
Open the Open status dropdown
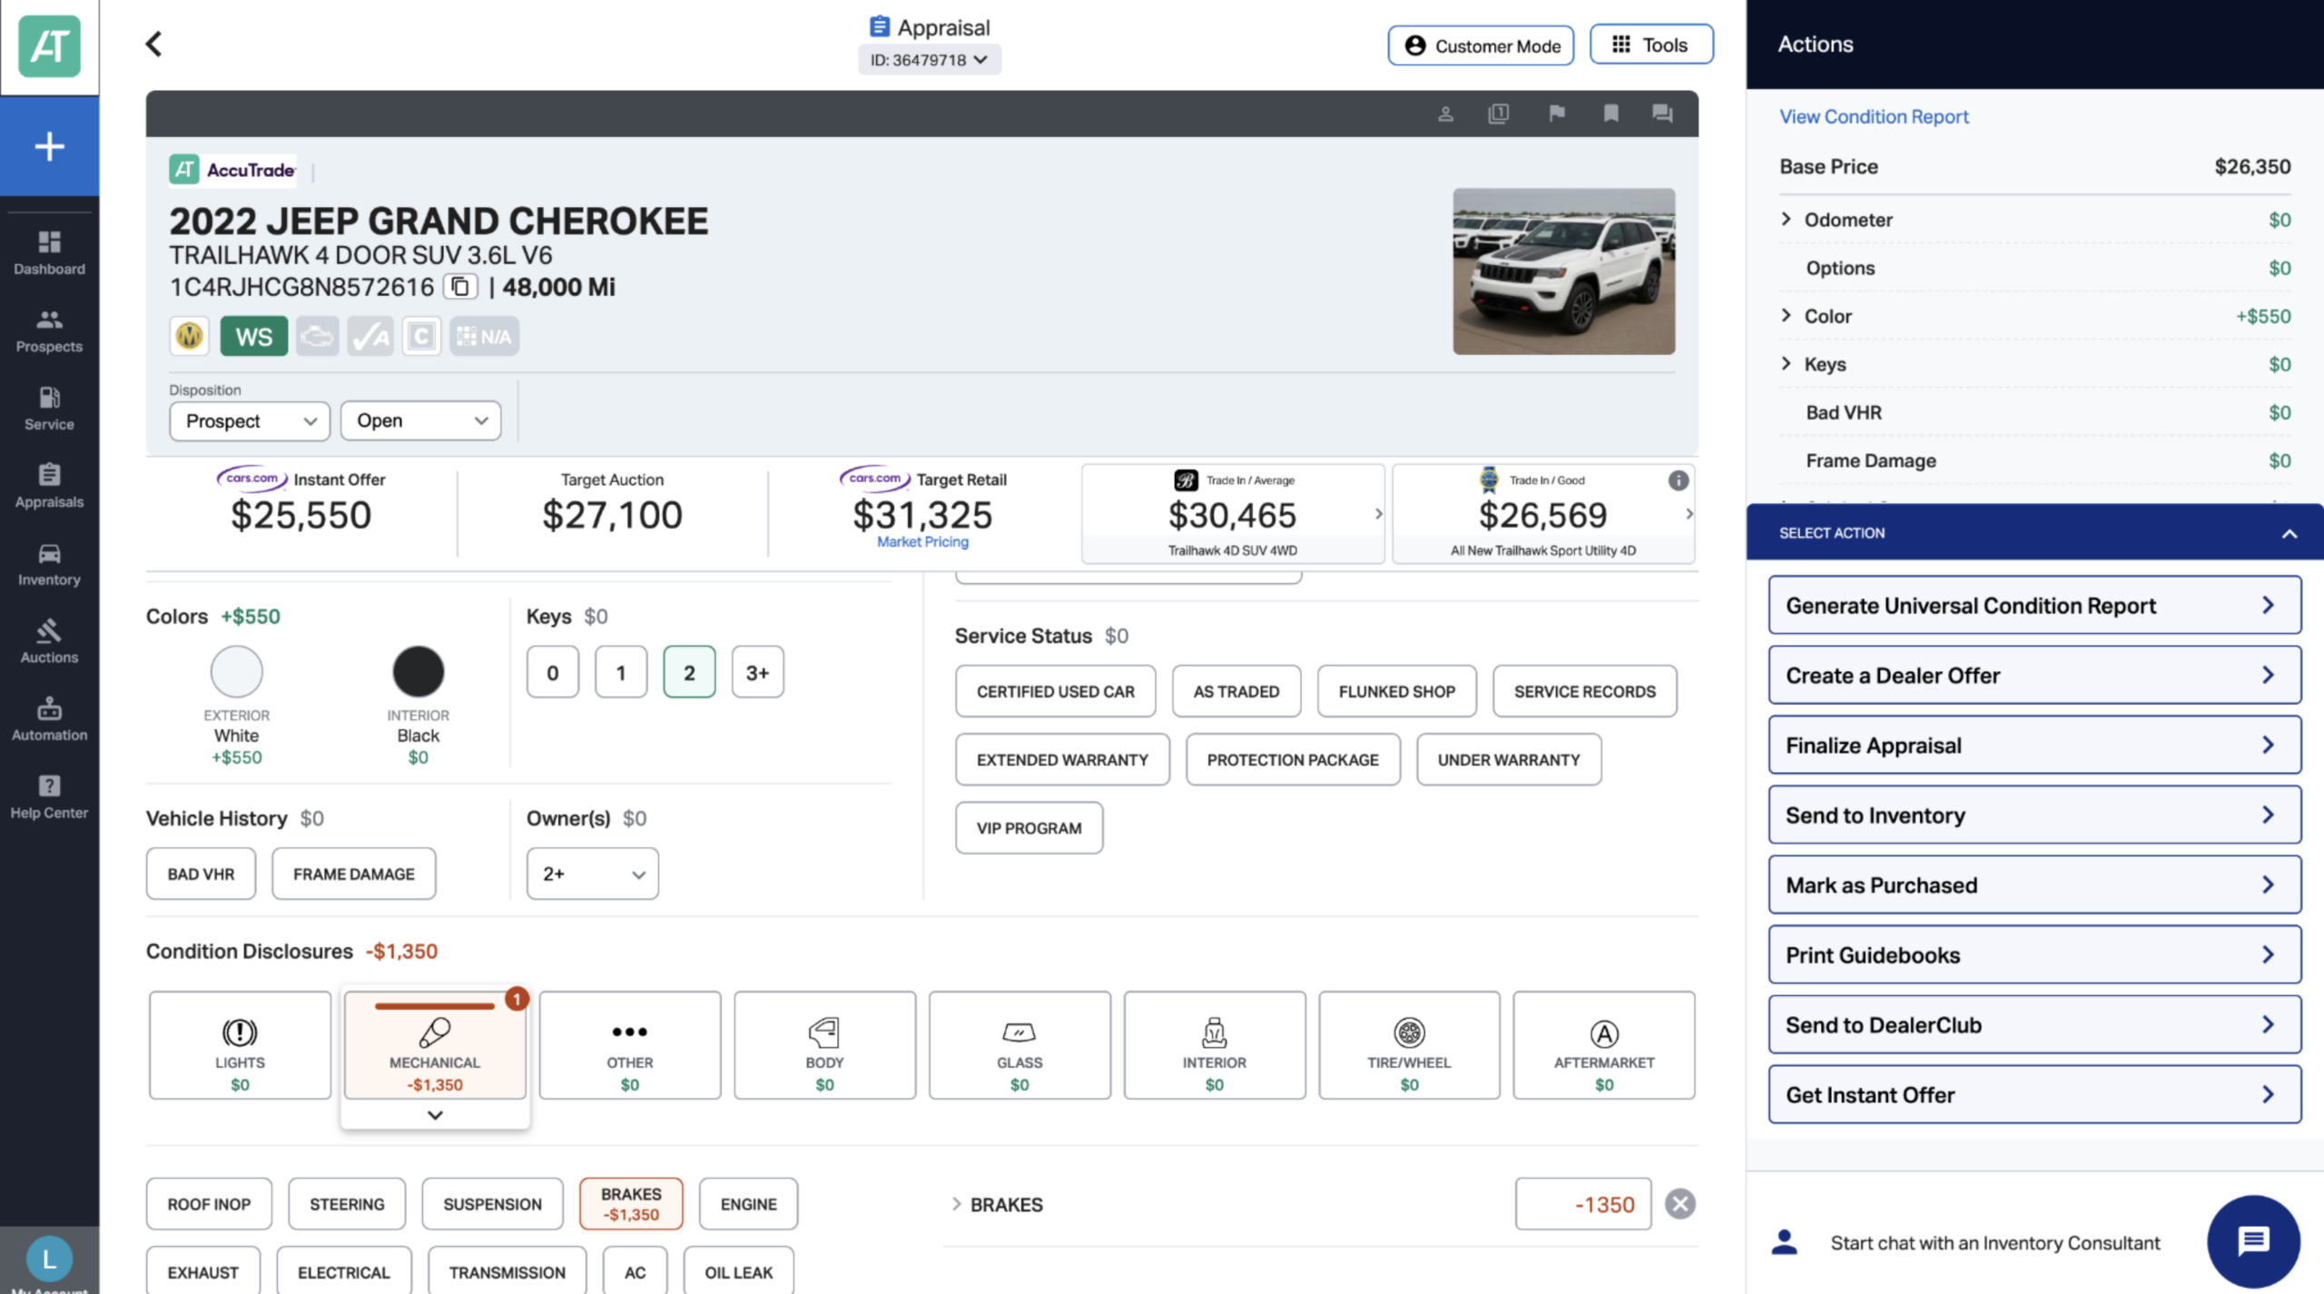[420, 420]
